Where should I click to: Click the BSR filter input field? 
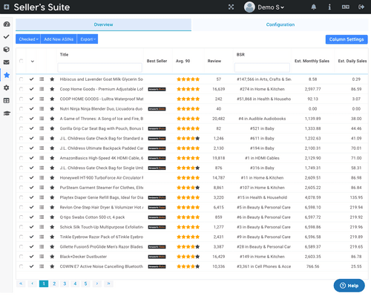262,68
